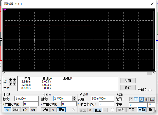
Task: Select 单次 single trigger mode
Action: pos(121,110)
